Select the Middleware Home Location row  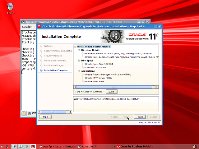[118, 54]
